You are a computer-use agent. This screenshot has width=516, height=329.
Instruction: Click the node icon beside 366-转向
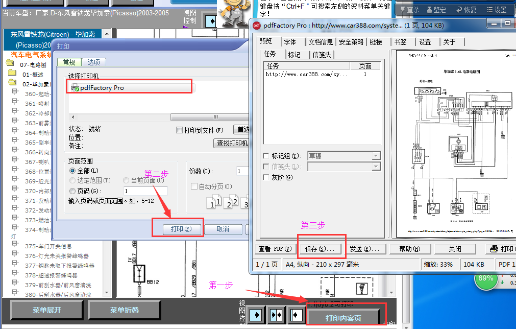click(x=15, y=150)
